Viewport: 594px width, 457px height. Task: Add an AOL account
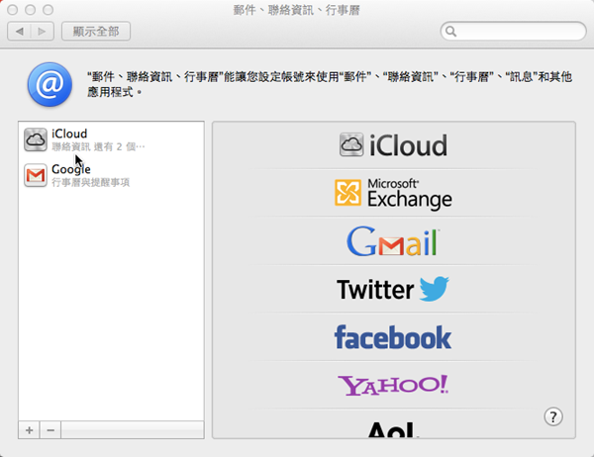pyautogui.click(x=393, y=430)
